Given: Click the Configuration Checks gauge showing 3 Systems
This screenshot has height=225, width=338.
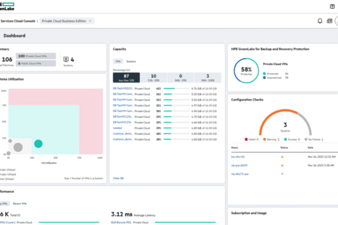Looking at the screenshot, I should click(x=285, y=122).
